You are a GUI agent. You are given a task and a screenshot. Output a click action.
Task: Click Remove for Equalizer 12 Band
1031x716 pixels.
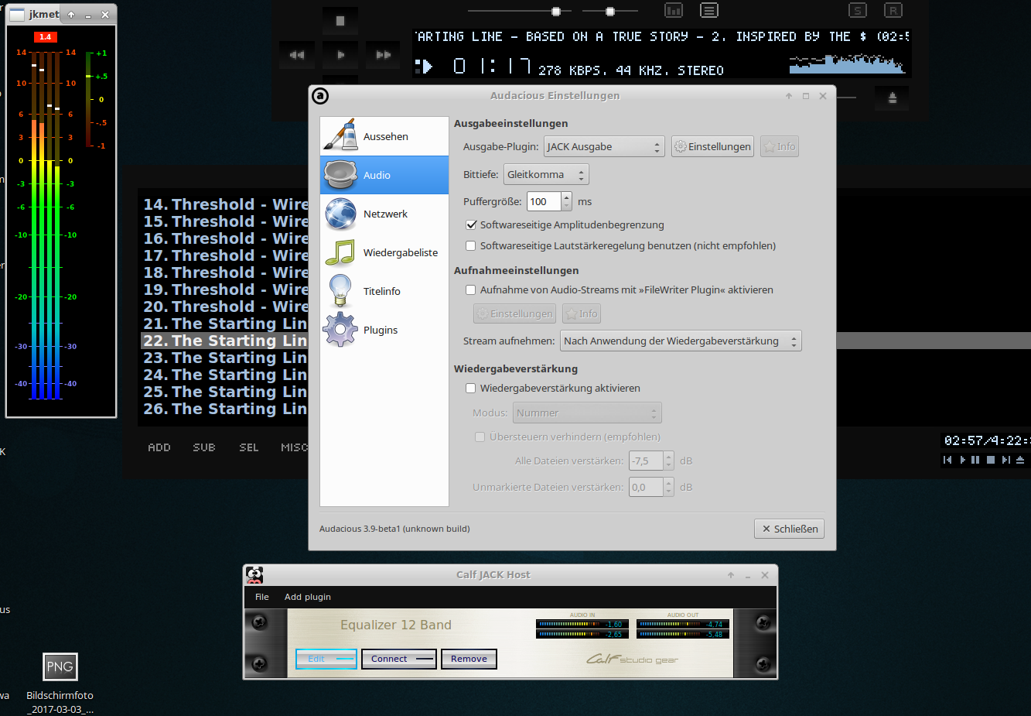469,659
